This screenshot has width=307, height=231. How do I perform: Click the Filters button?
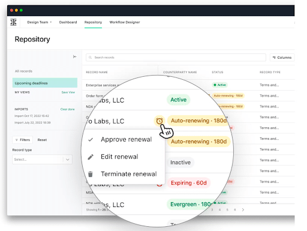pyautogui.click(x=22, y=140)
